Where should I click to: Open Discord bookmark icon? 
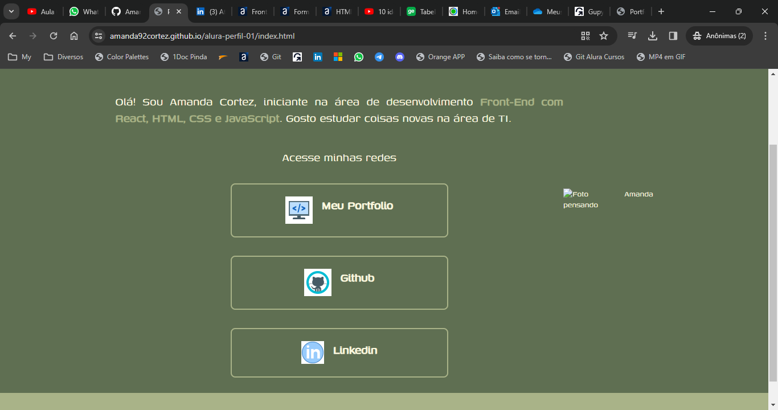point(400,57)
